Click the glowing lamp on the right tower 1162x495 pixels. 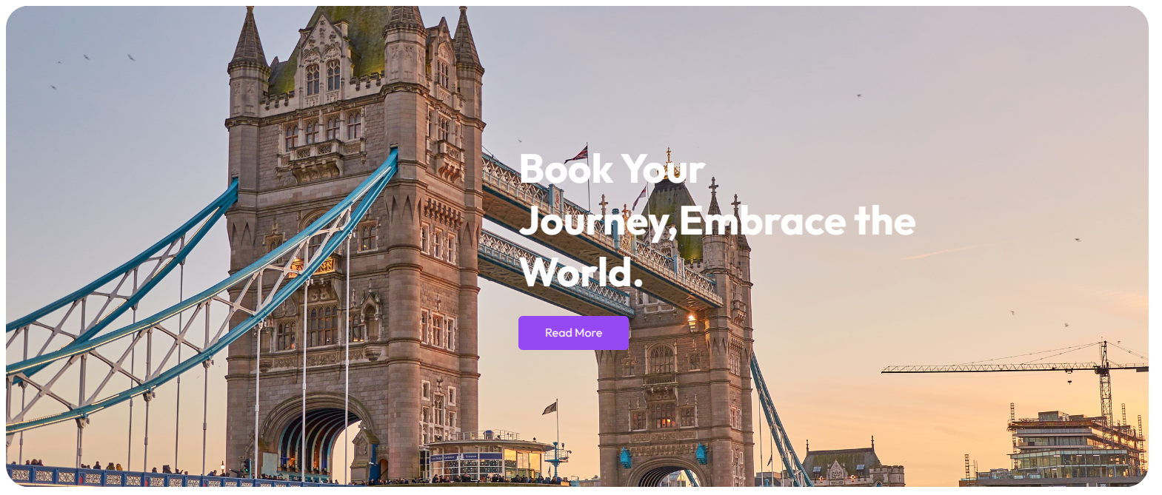(692, 320)
